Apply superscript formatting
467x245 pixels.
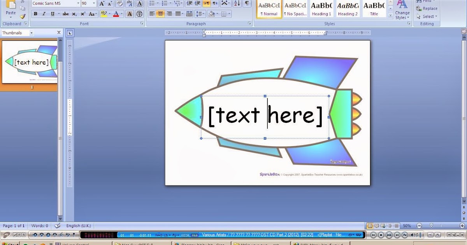click(83, 14)
